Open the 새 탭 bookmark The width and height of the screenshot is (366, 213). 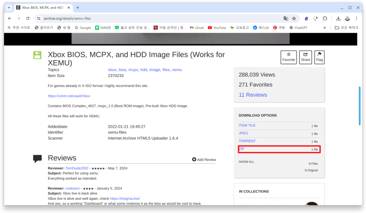[x=64, y=28]
